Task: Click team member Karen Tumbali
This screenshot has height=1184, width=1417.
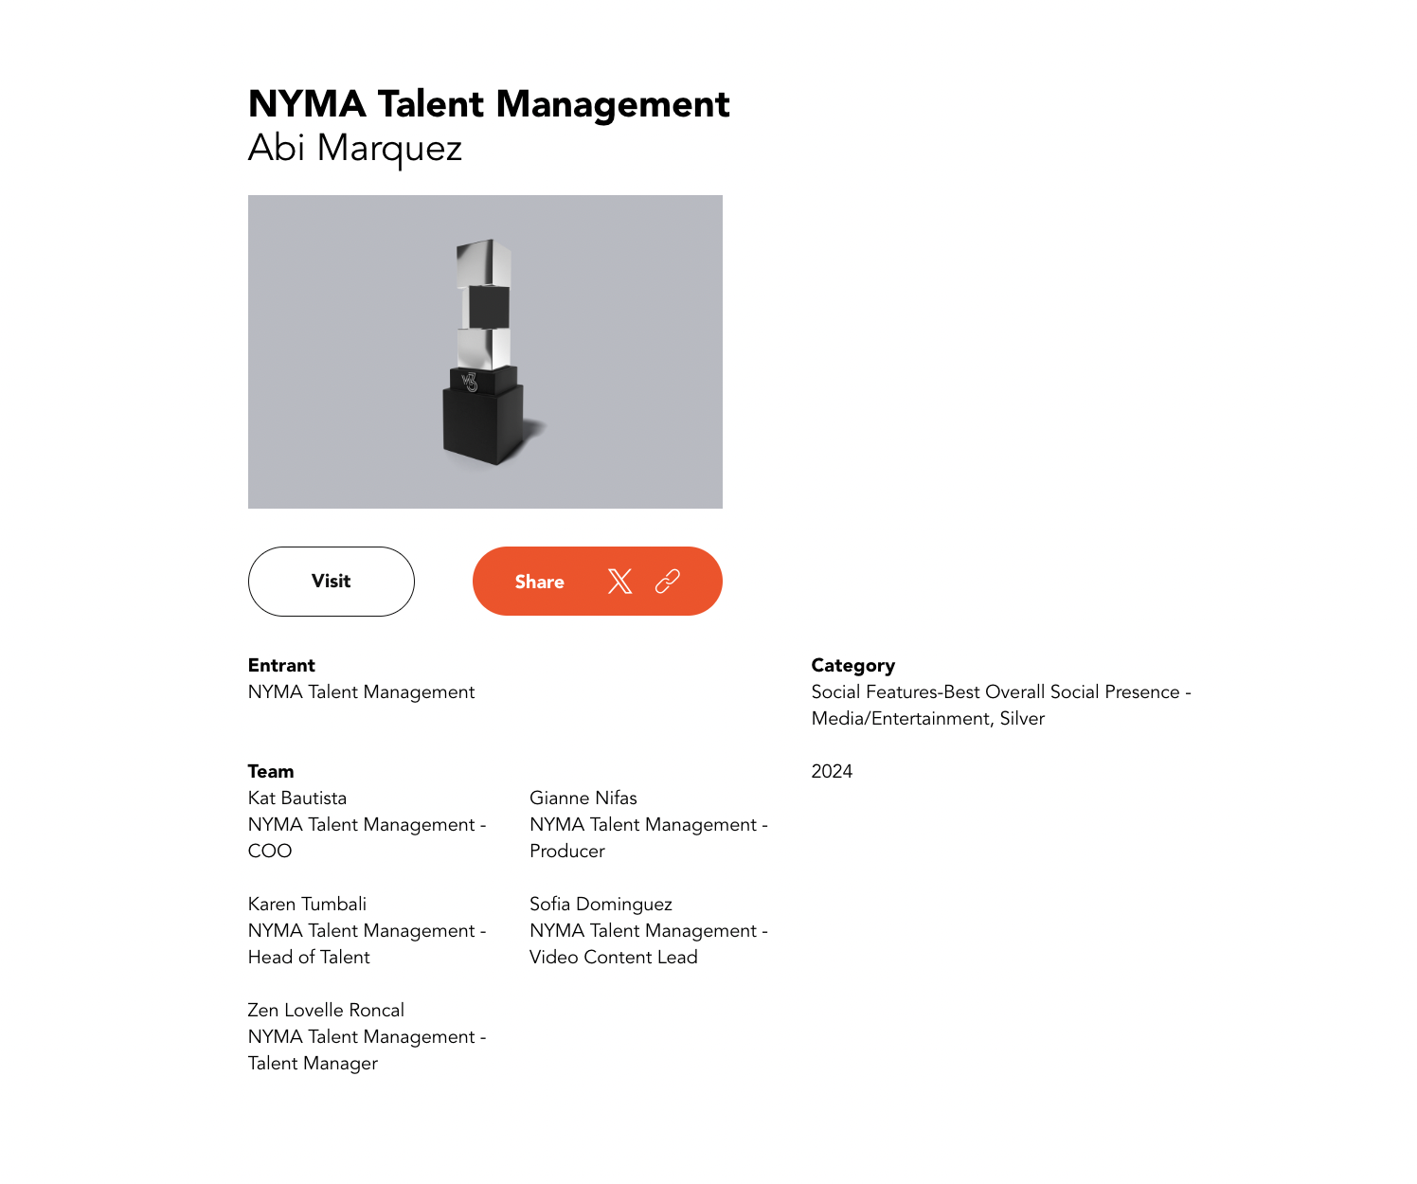Action: click(307, 904)
